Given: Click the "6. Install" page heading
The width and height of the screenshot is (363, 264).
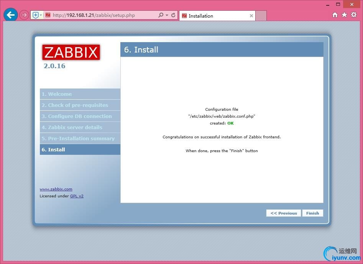Looking at the screenshot, I should pyautogui.click(x=141, y=49).
